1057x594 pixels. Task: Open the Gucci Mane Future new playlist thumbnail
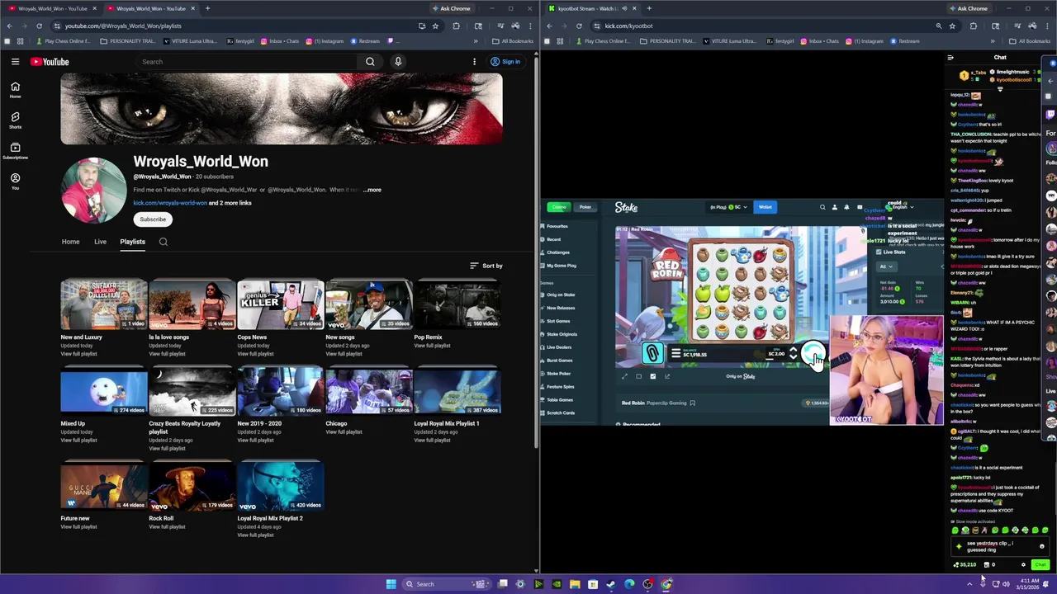point(104,486)
